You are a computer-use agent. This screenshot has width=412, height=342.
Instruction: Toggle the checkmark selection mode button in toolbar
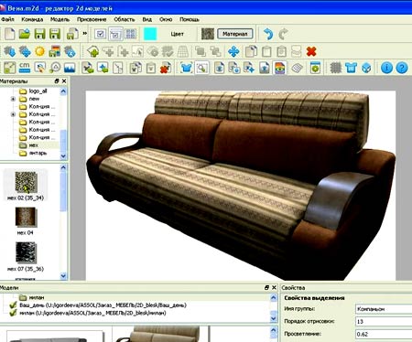100,34
